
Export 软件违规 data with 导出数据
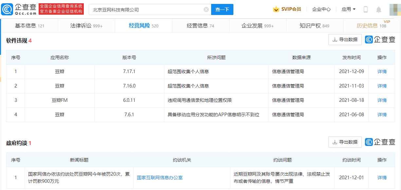click(x=345, y=40)
